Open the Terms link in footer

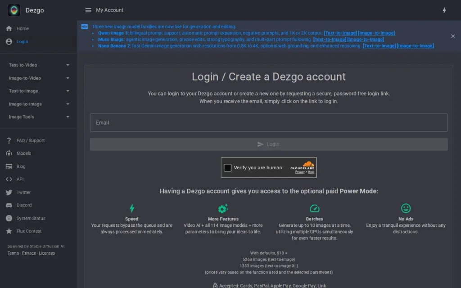[x=13, y=253]
